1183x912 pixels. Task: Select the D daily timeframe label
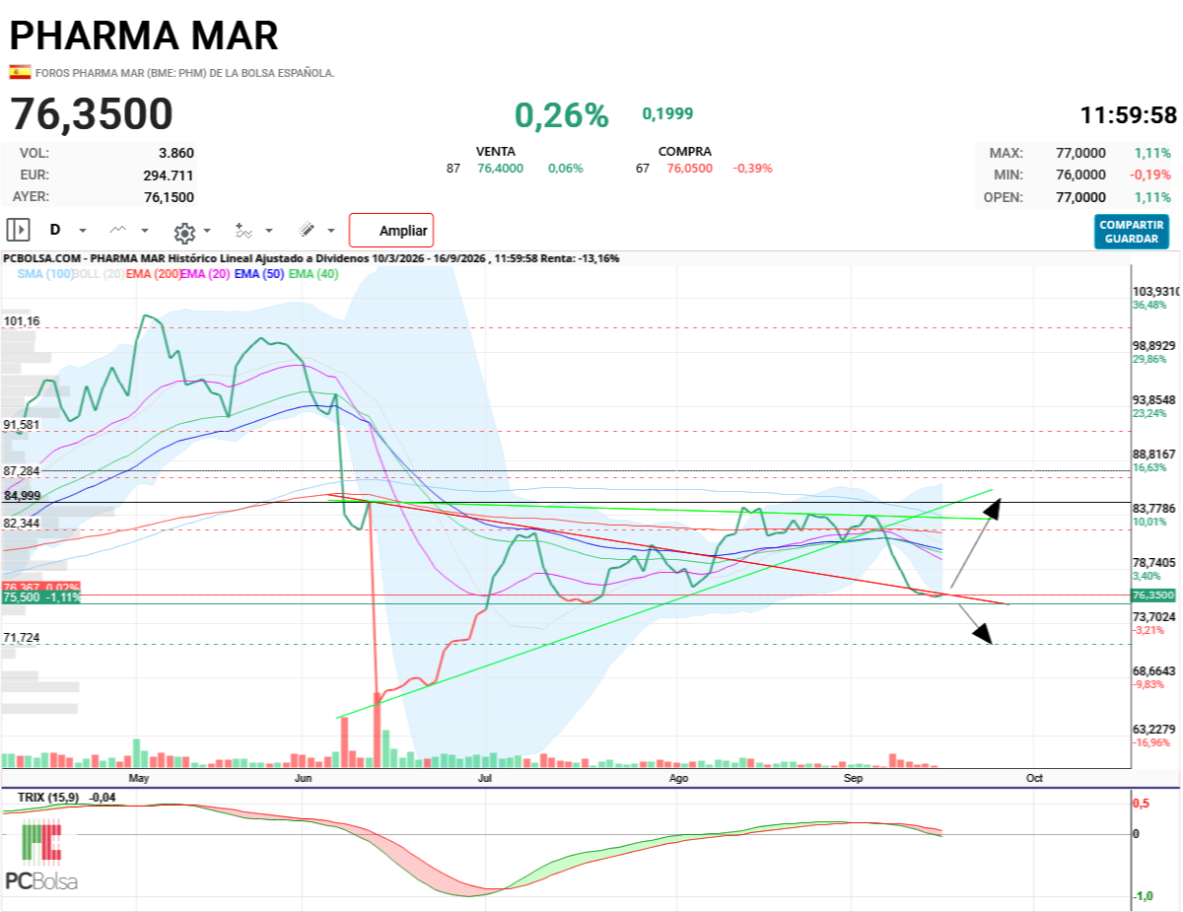coord(55,230)
